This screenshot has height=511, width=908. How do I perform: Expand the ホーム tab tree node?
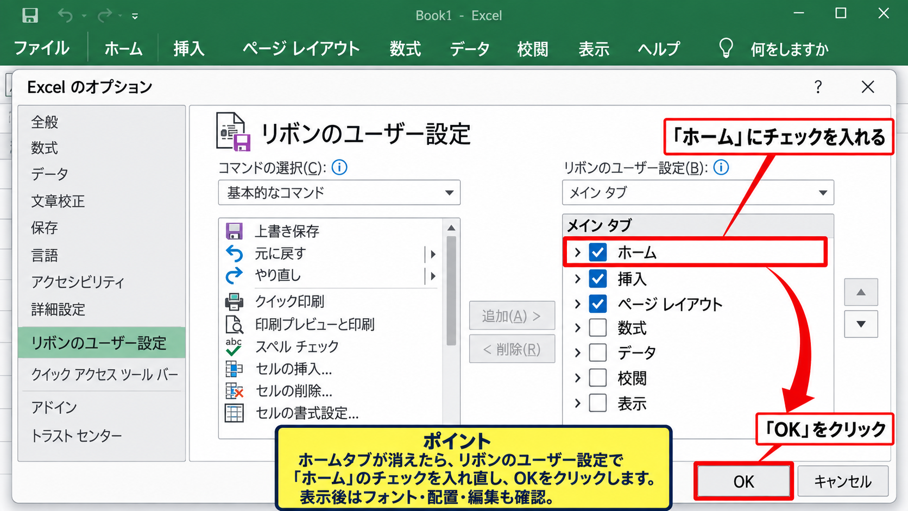578,253
